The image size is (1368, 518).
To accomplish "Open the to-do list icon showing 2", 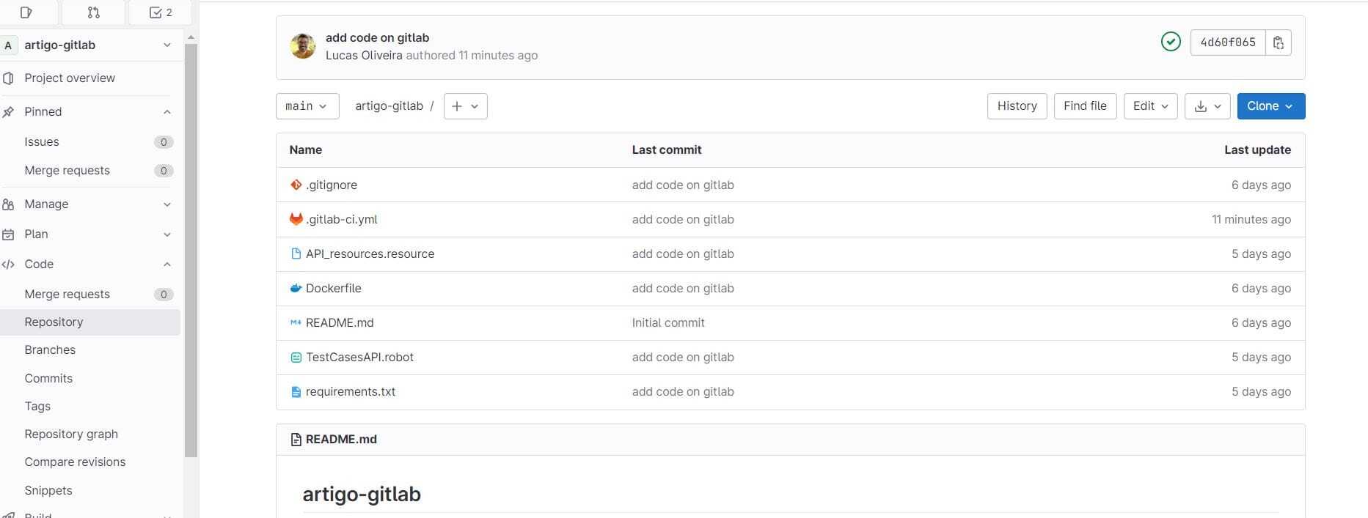I will (x=160, y=12).
